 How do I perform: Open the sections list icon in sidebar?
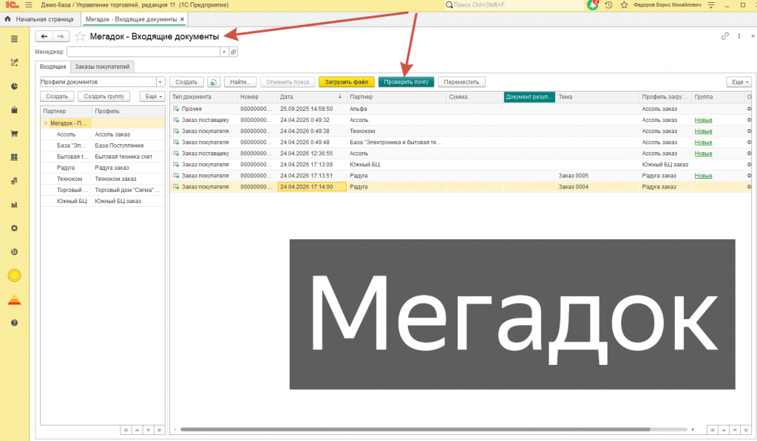(15, 39)
